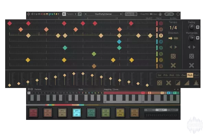Shift global pattern left with arrow

pyautogui.click(x=189, y=47)
